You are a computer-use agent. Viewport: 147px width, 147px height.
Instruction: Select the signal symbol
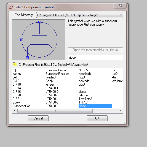tap(82, 92)
